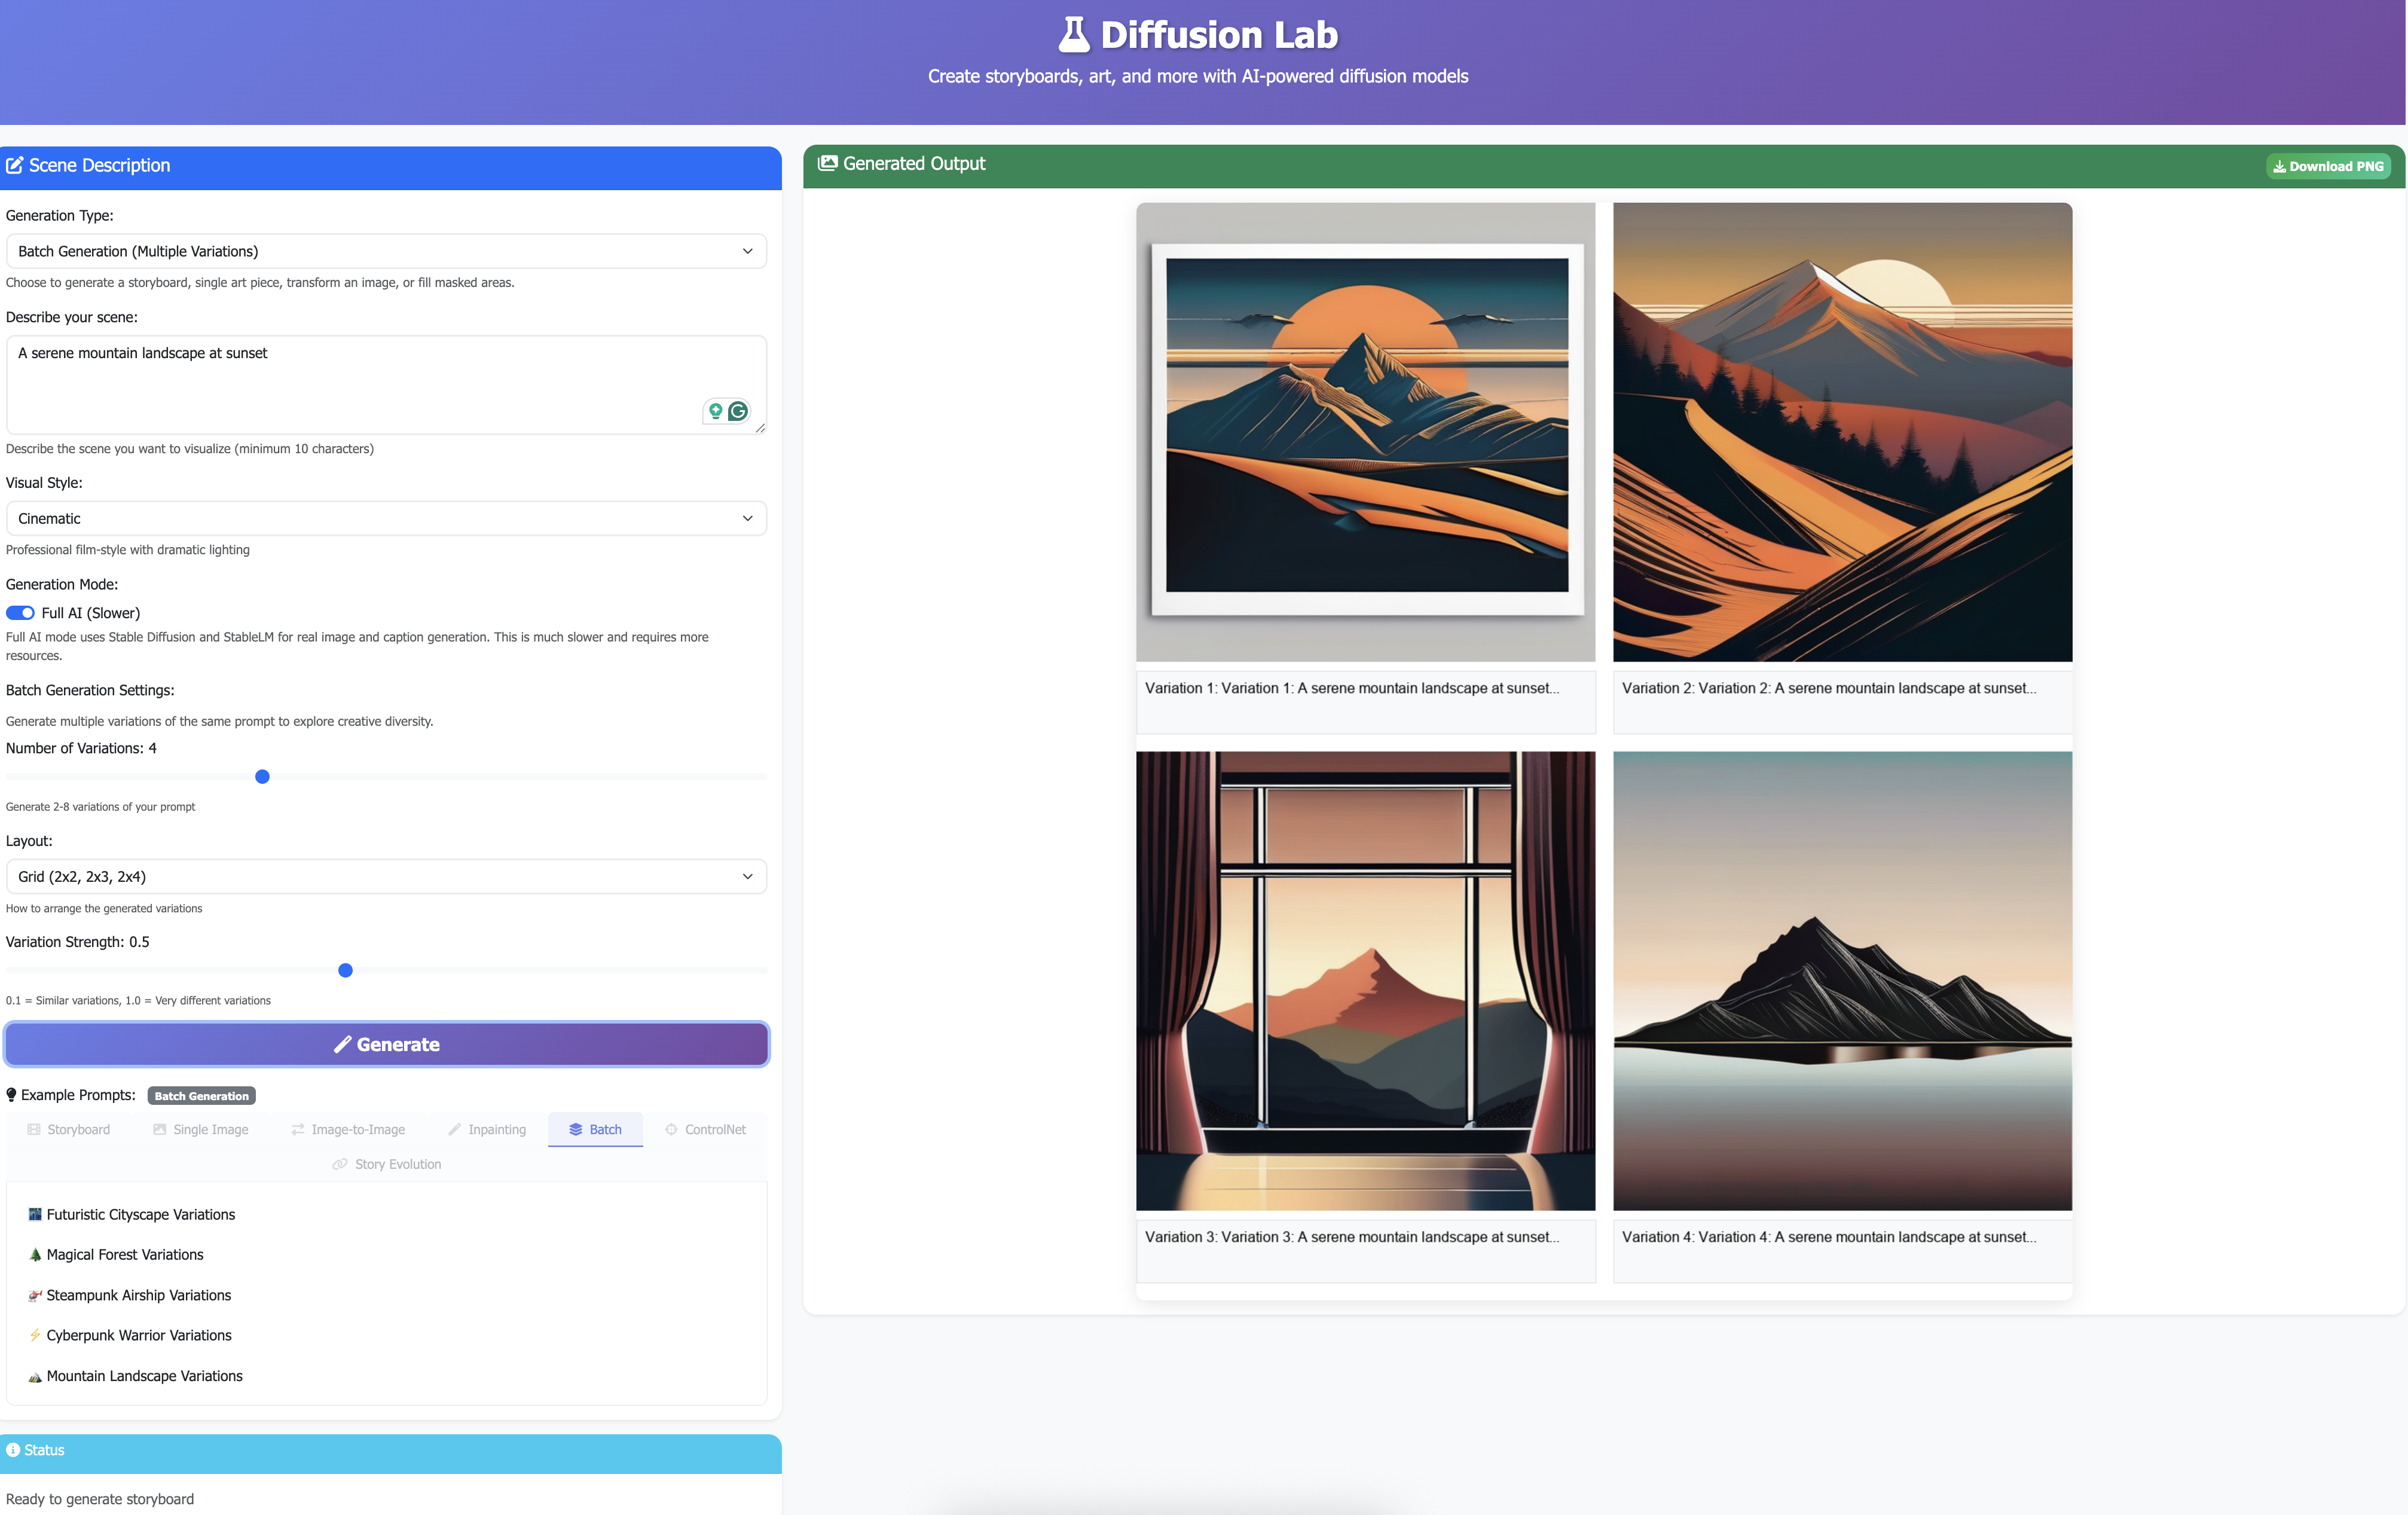Image resolution: width=2408 pixels, height=1515 pixels.
Task: Click the Batch Generation badge
Action: [x=201, y=1096]
